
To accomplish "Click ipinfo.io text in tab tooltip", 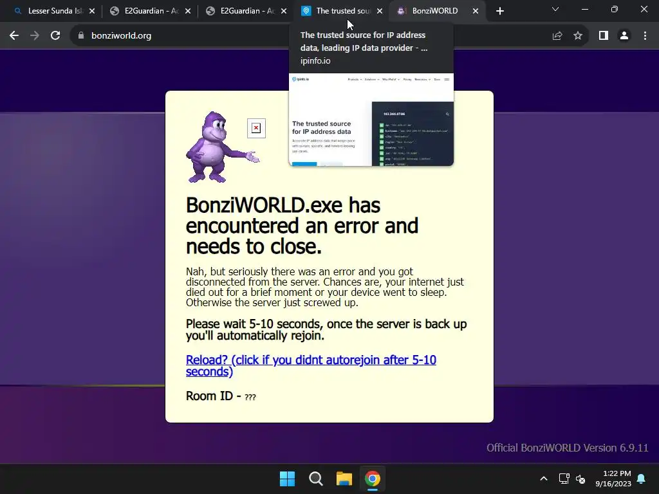I will point(315,61).
